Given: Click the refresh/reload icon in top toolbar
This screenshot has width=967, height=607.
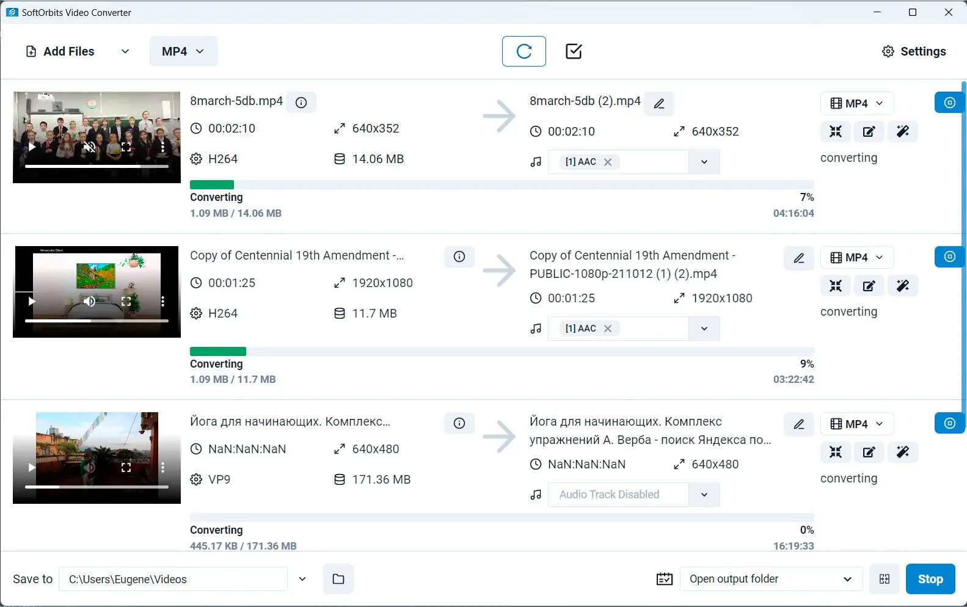Looking at the screenshot, I should (x=524, y=51).
